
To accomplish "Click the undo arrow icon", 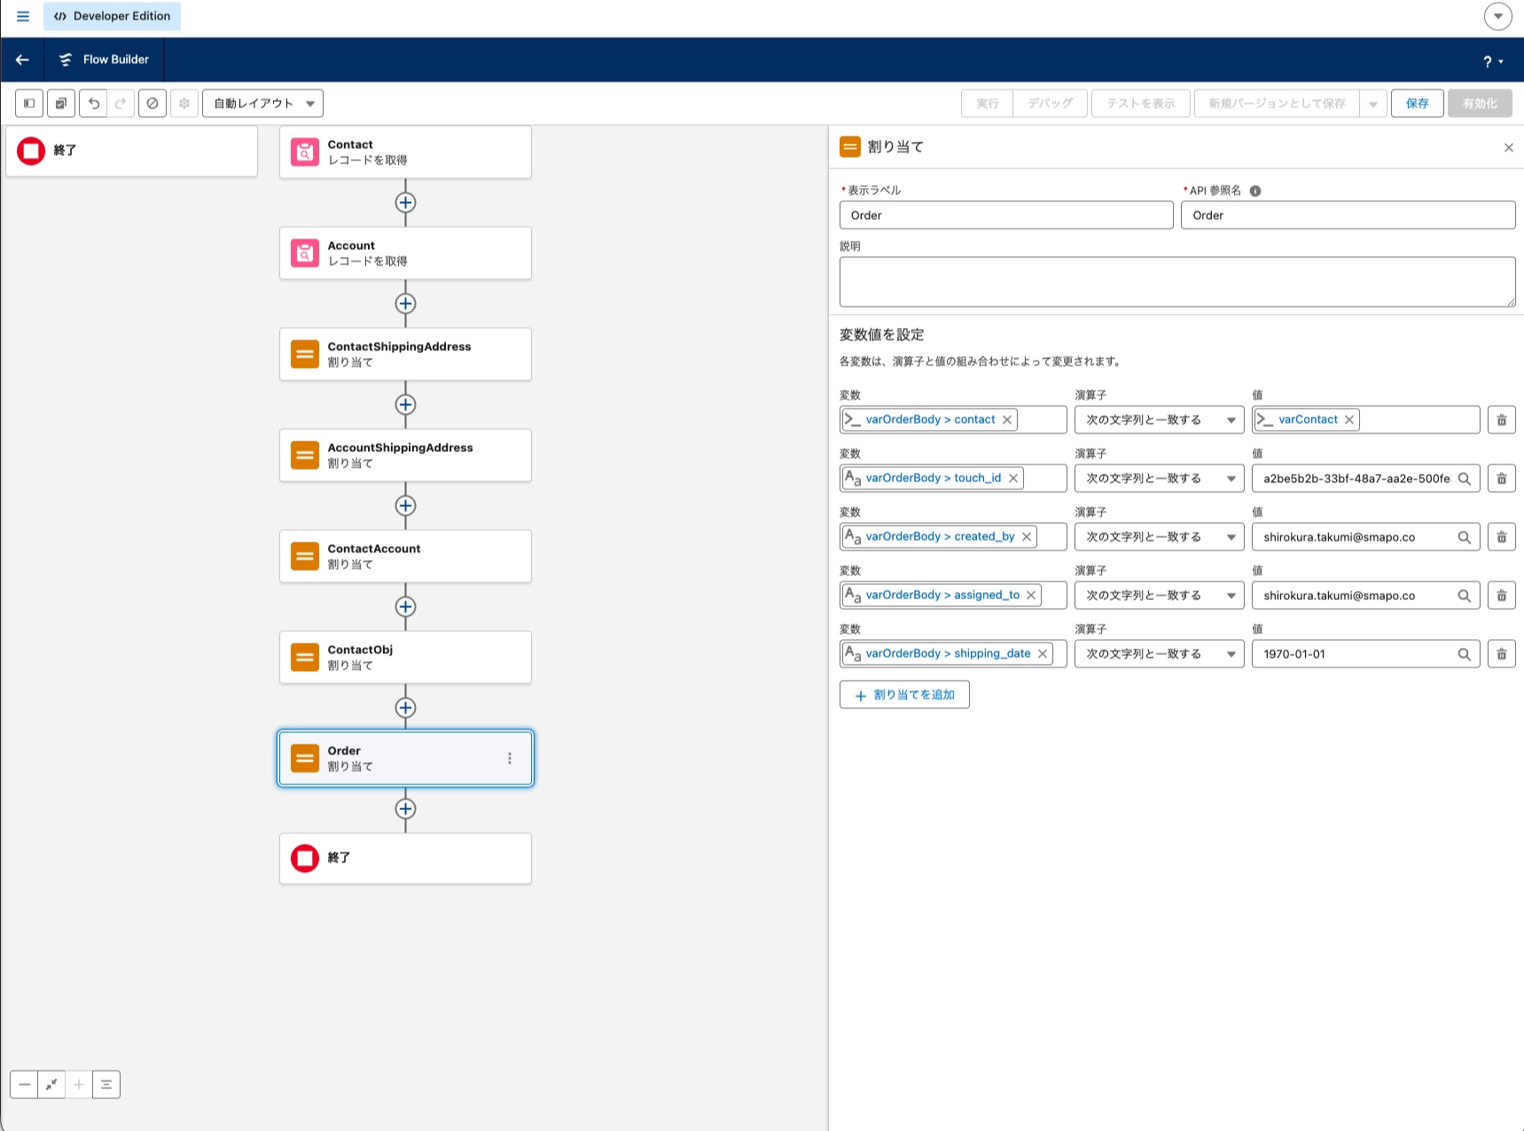I will point(93,104).
